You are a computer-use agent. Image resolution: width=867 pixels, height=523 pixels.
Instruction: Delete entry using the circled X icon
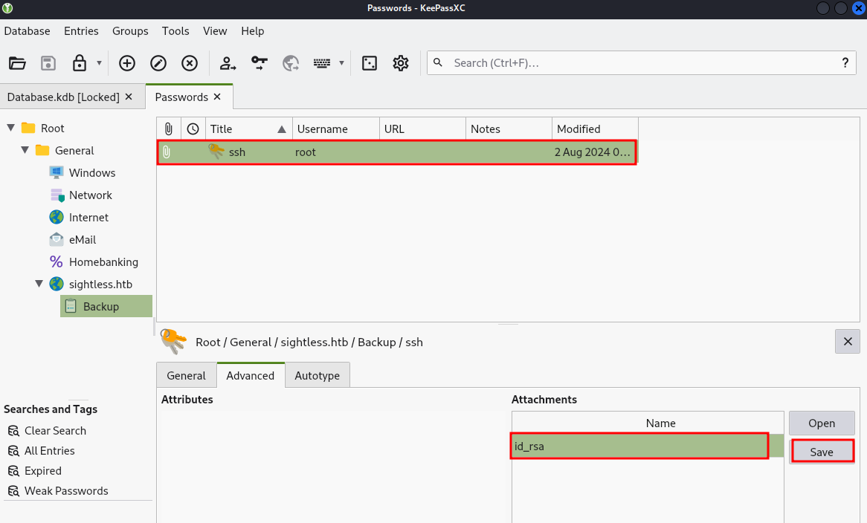[190, 63]
